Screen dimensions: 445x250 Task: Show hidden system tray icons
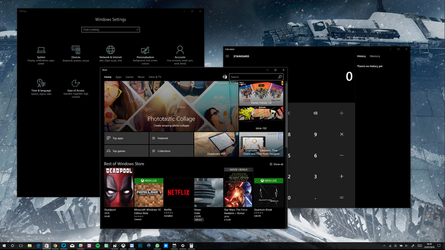(x=384, y=246)
